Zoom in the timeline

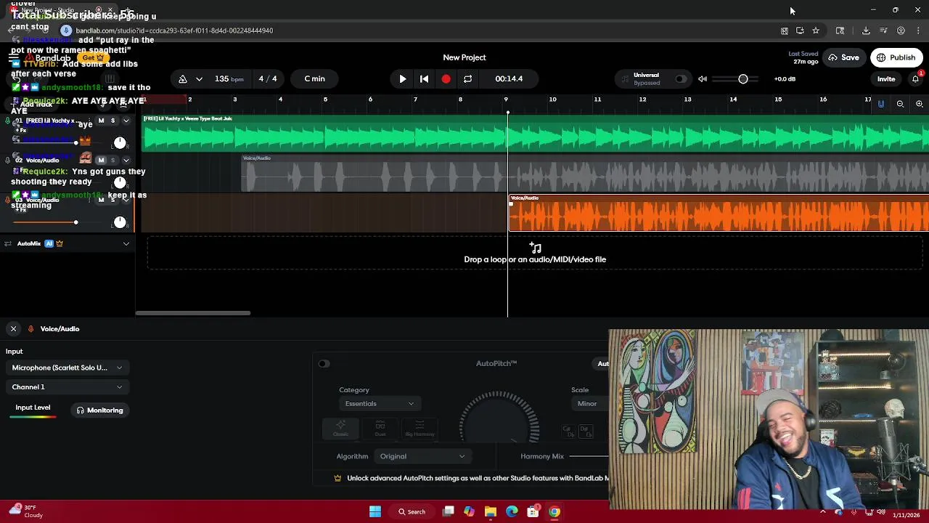[920, 104]
